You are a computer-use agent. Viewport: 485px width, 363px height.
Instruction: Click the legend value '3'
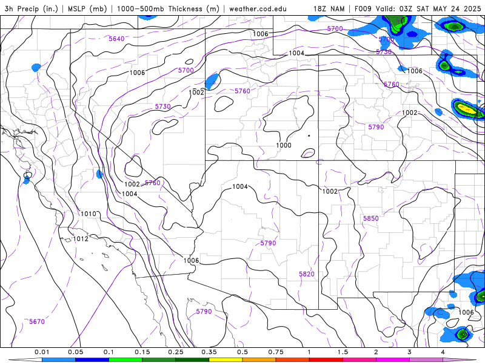click(410, 352)
